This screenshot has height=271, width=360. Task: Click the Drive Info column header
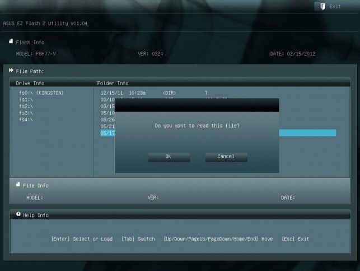(x=30, y=83)
